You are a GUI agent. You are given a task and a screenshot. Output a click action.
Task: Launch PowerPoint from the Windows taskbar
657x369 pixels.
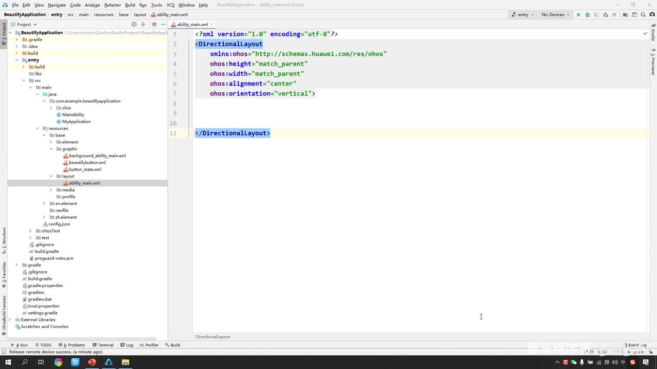(92, 362)
